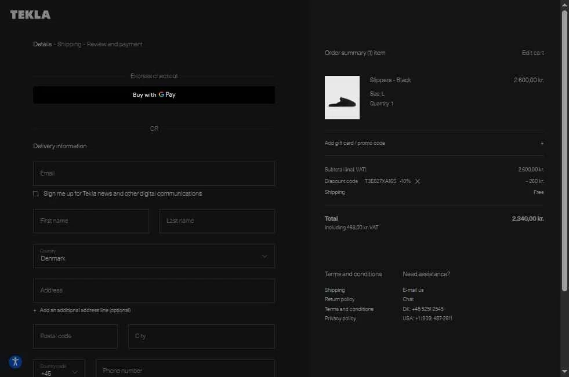Click the Edit cart link
Image resolution: width=569 pixels, height=377 pixels.
click(x=532, y=53)
